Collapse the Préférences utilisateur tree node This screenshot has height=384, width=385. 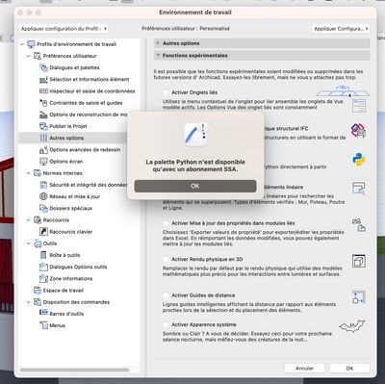coord(28,56)
